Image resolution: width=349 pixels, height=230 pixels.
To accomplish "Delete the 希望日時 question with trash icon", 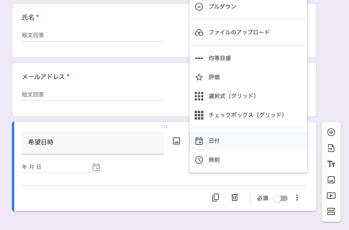I will [235, 198].
